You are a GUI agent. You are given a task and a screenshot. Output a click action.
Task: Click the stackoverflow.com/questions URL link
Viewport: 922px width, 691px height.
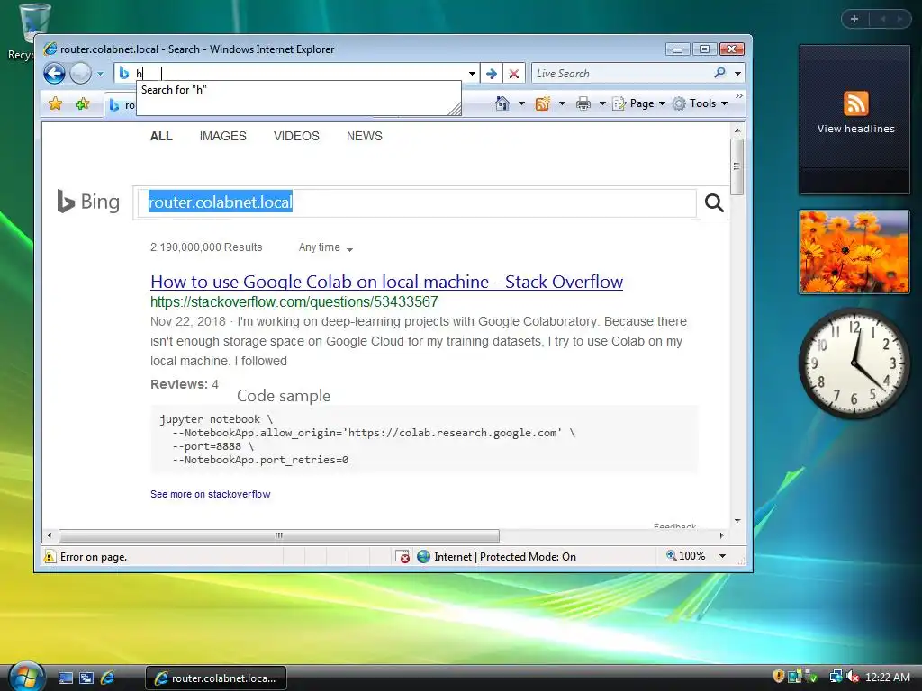[x=294, y=302]
